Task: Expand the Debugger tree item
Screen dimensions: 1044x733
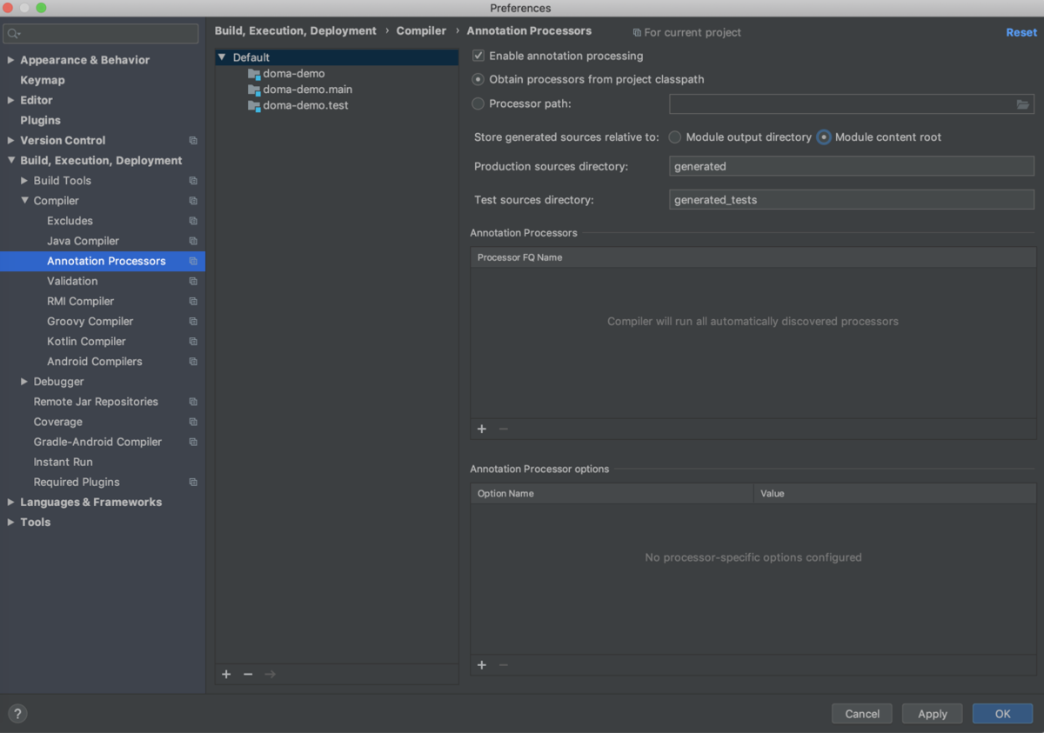Action: click(x=23, y=381)
